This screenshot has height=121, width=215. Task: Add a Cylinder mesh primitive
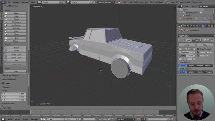point(15,28)
